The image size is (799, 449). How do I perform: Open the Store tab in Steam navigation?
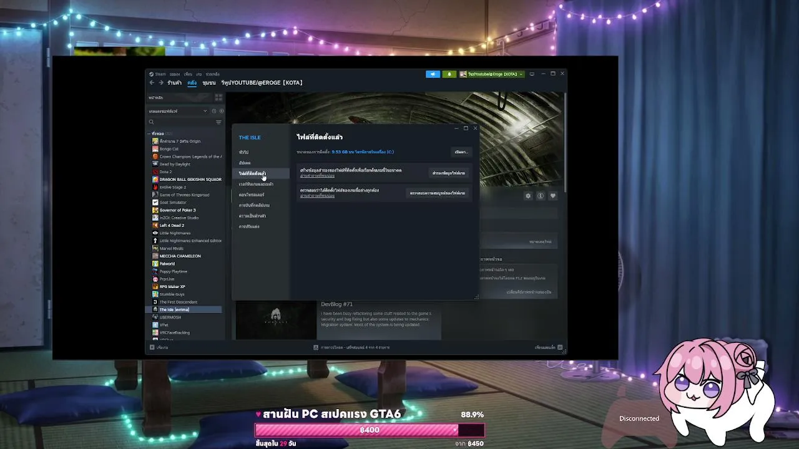(x=174, y=82)
